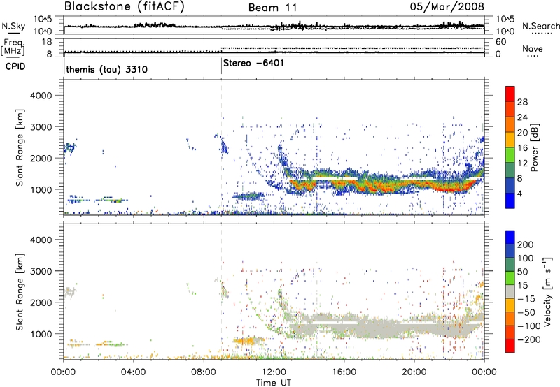Click the orange velocity patch near 10:00 UT

[x=246, y=341]
